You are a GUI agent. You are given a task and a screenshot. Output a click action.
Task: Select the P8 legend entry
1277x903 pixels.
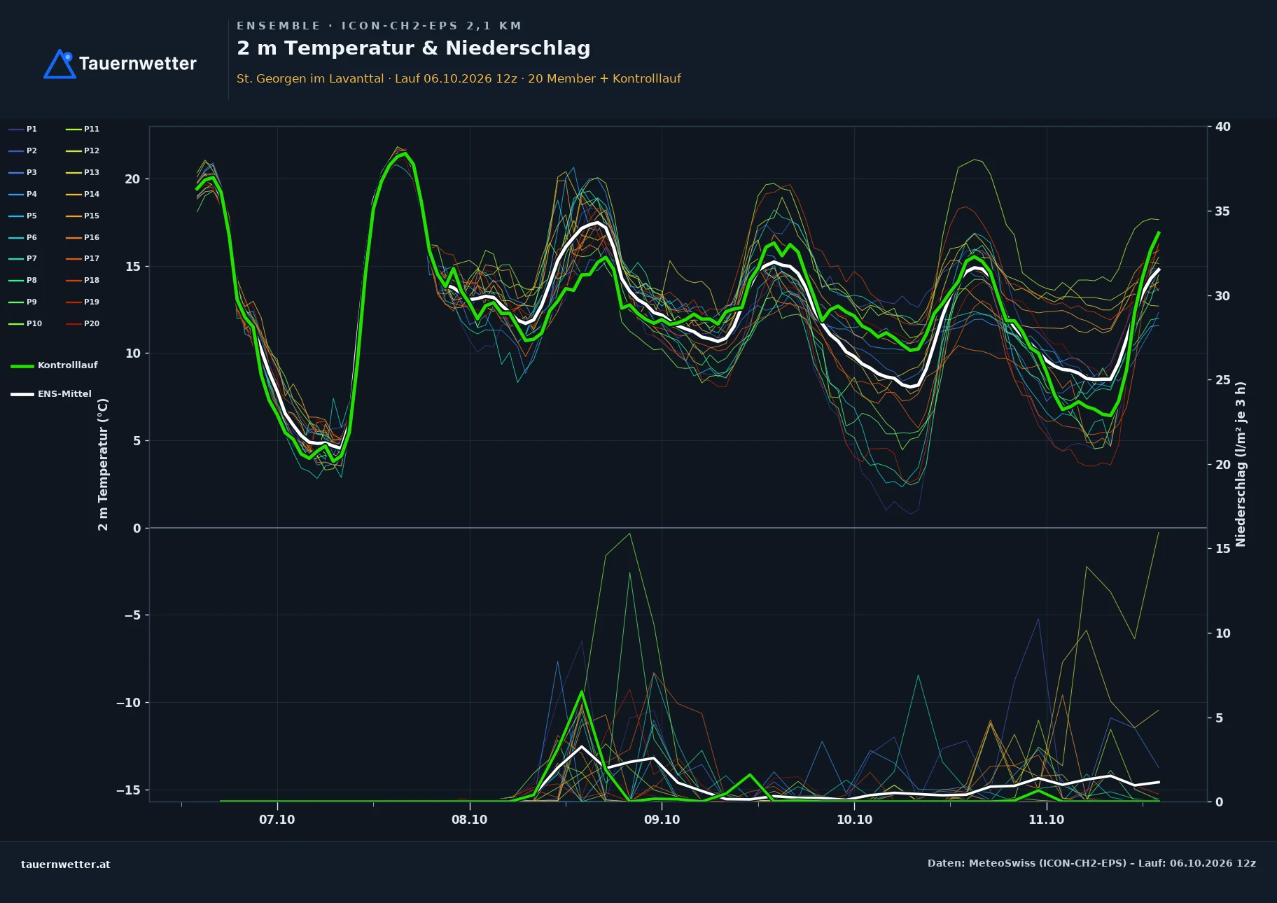click(23, 280)
